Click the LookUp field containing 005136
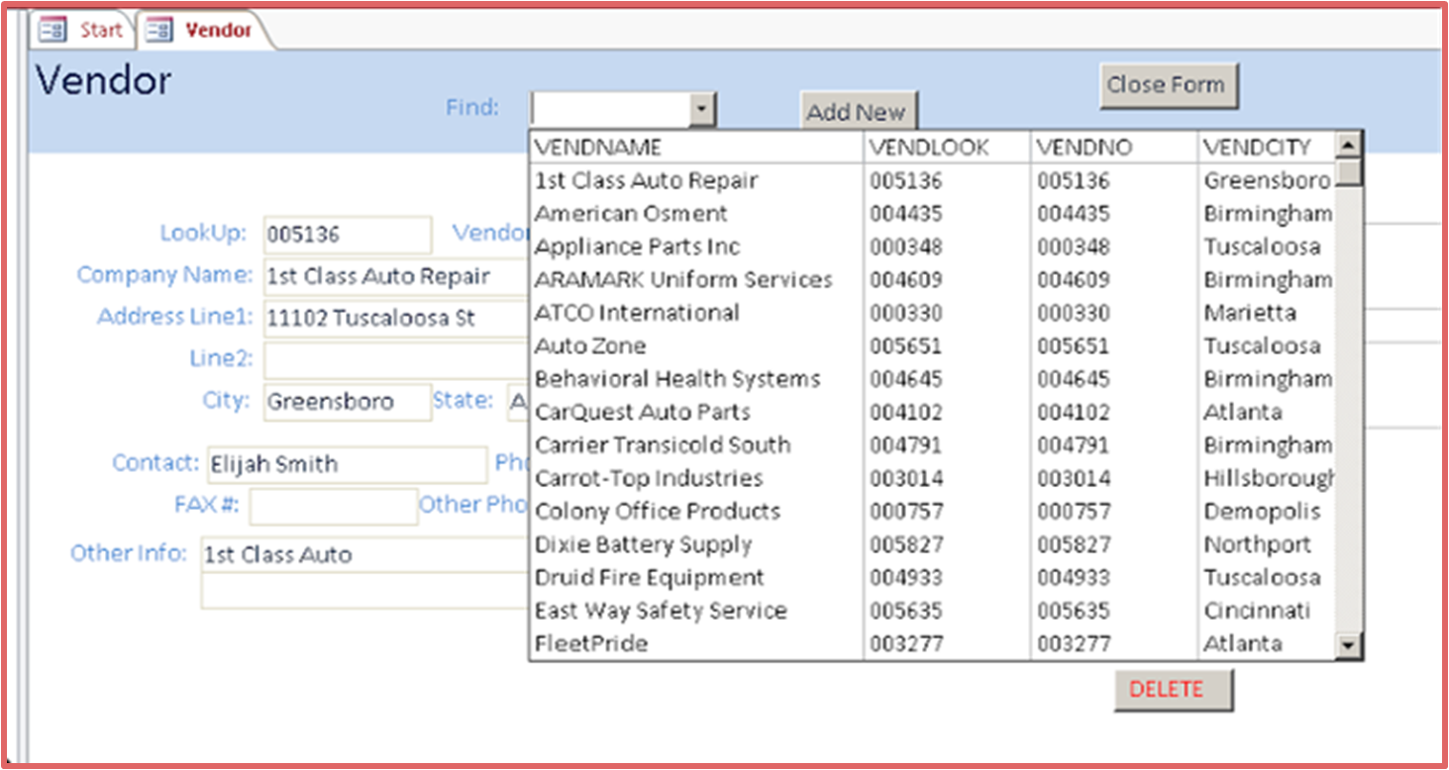1449x770 pixels. click(348, 235)
